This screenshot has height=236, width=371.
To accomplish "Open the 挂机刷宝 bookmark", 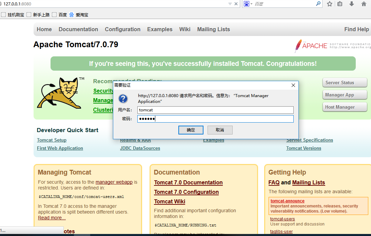I will point(13,15).
